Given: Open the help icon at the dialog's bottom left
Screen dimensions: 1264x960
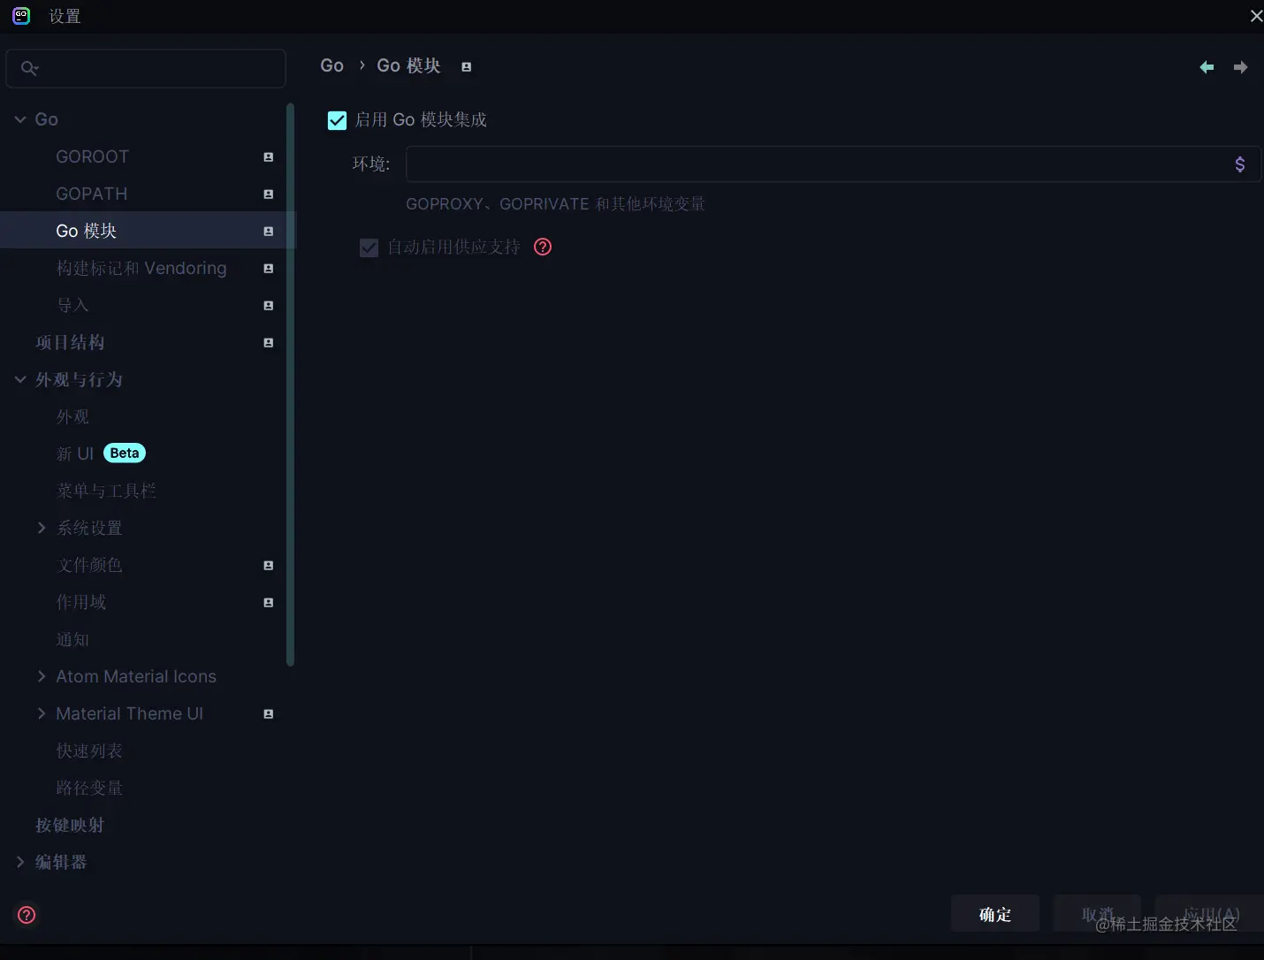Looking at the screenshot, I should pos(27,915).
